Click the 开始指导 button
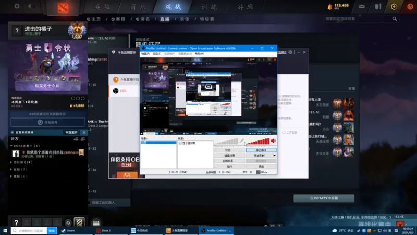The width and height of the screenshot is (417, 235). click(48, 122)
